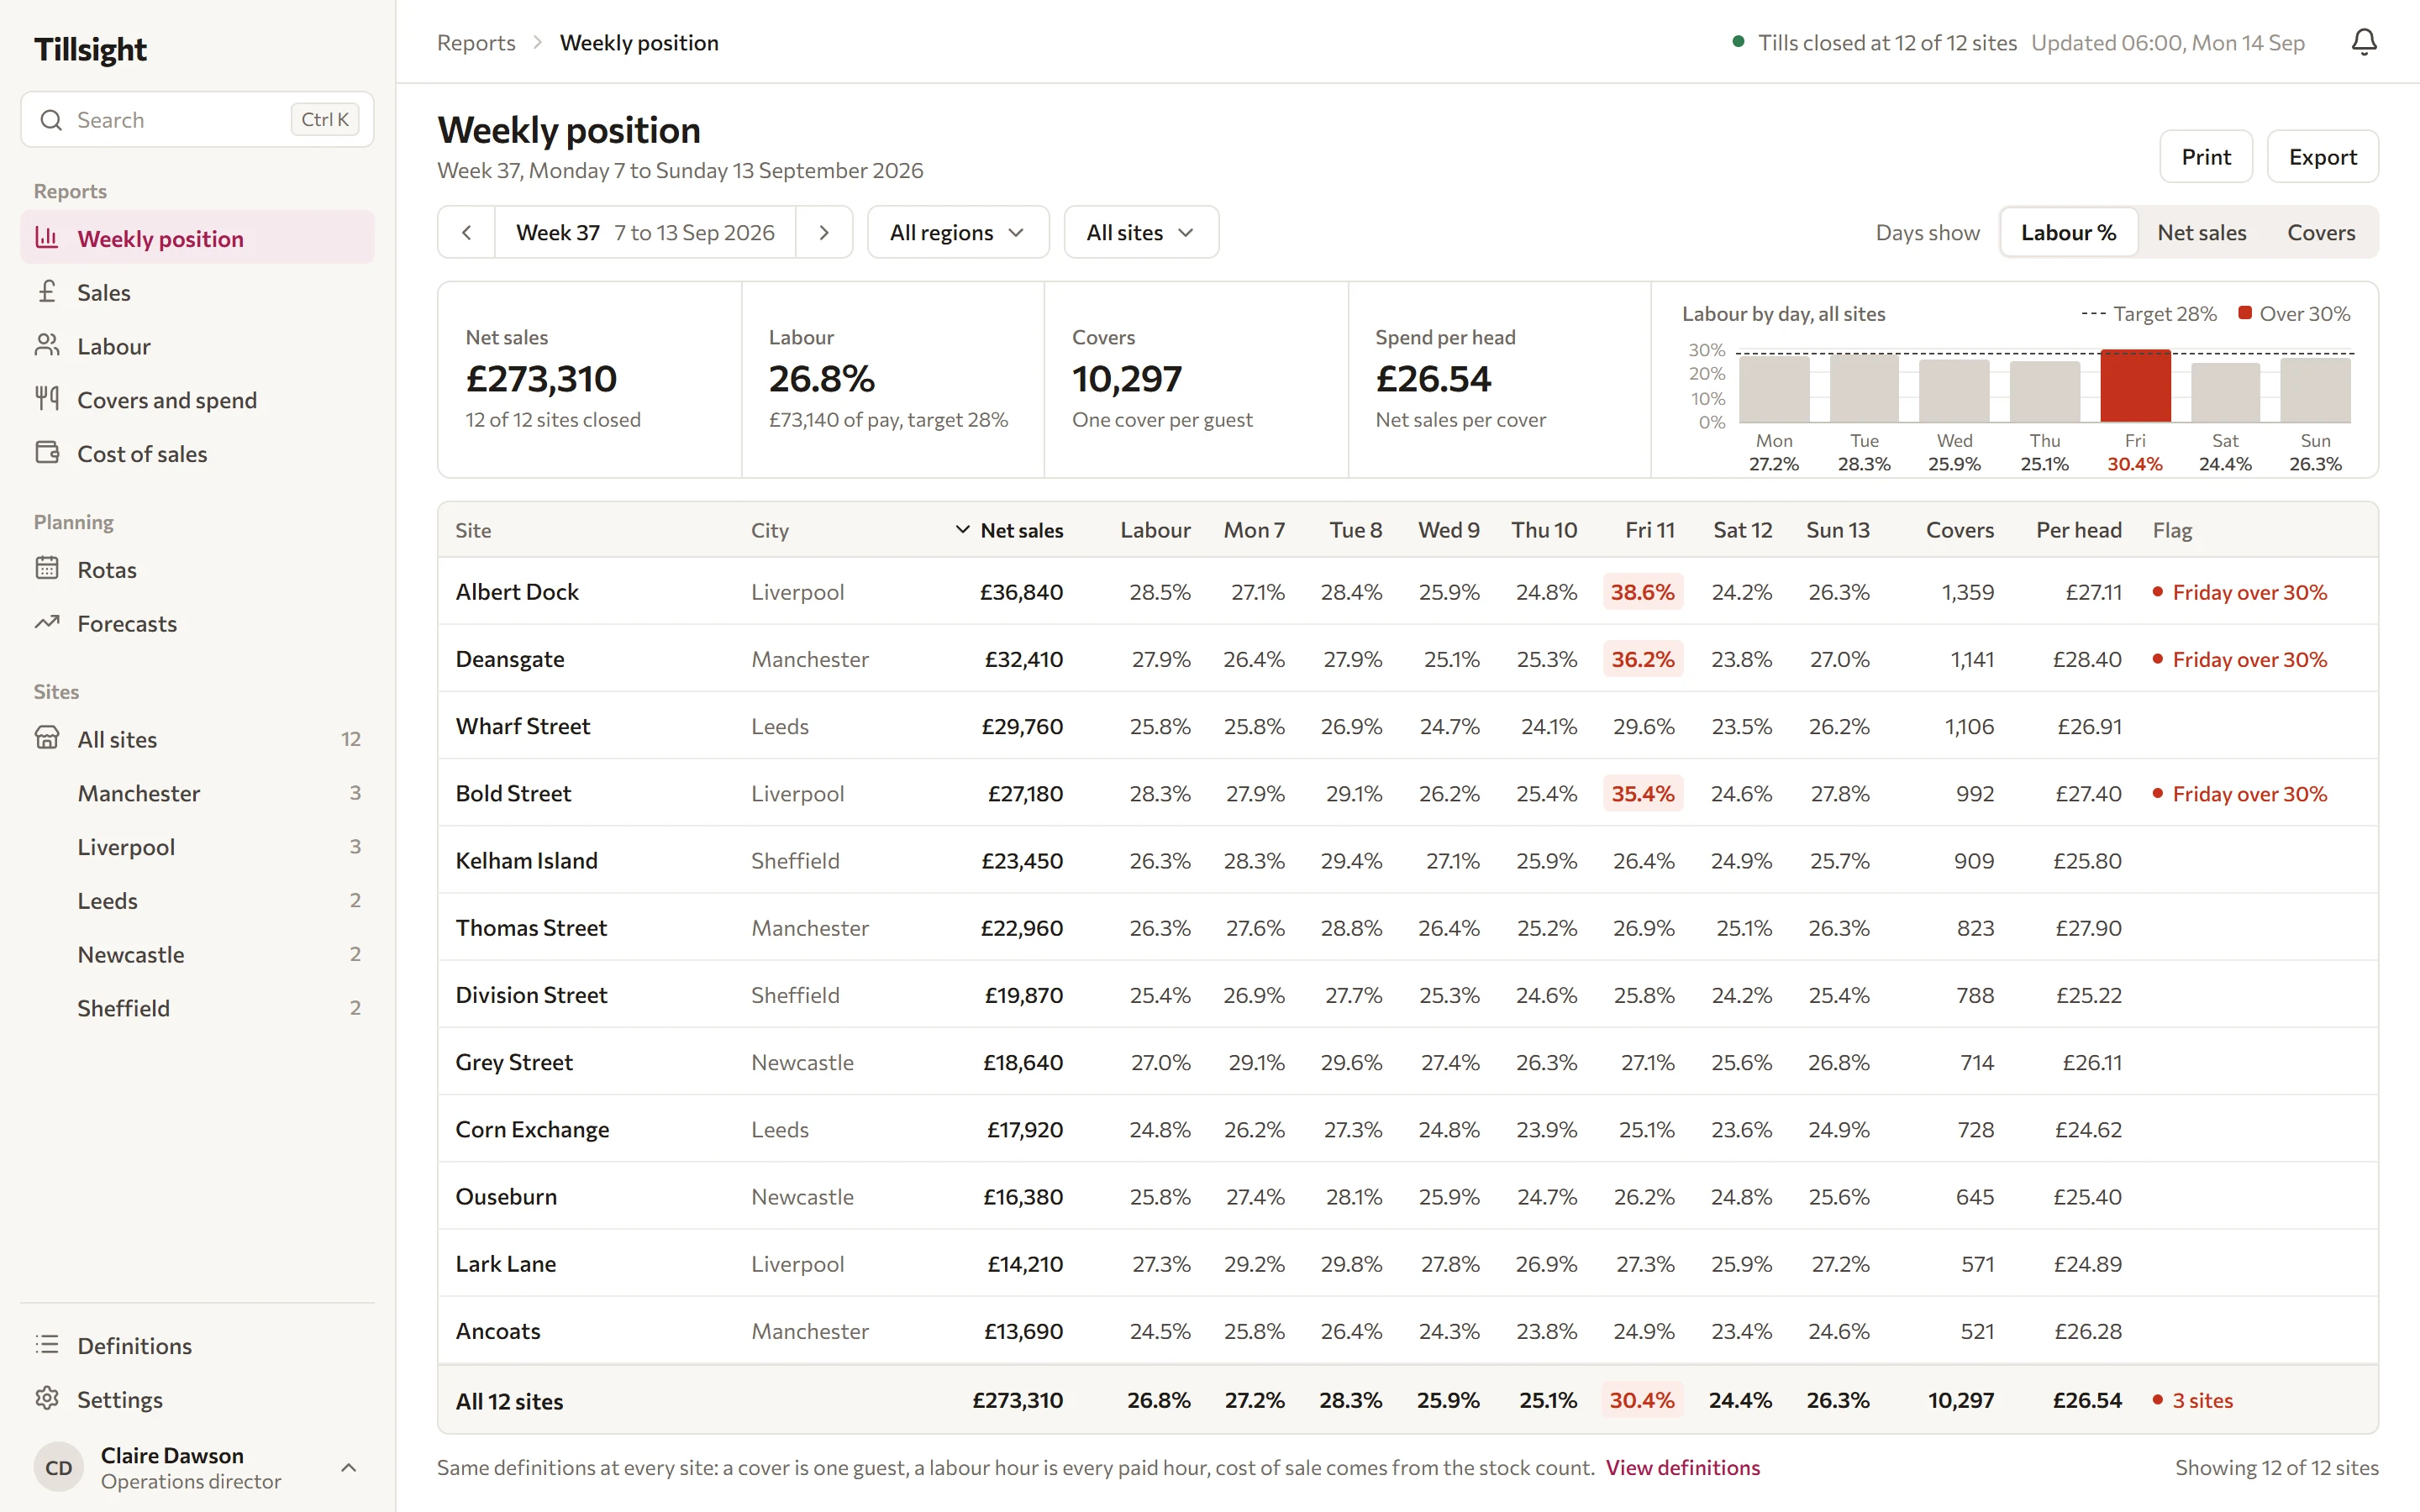This screenshot has height=1512, width=2420.
Task: Switch days view to Net sales
Action: (2201, 232)
